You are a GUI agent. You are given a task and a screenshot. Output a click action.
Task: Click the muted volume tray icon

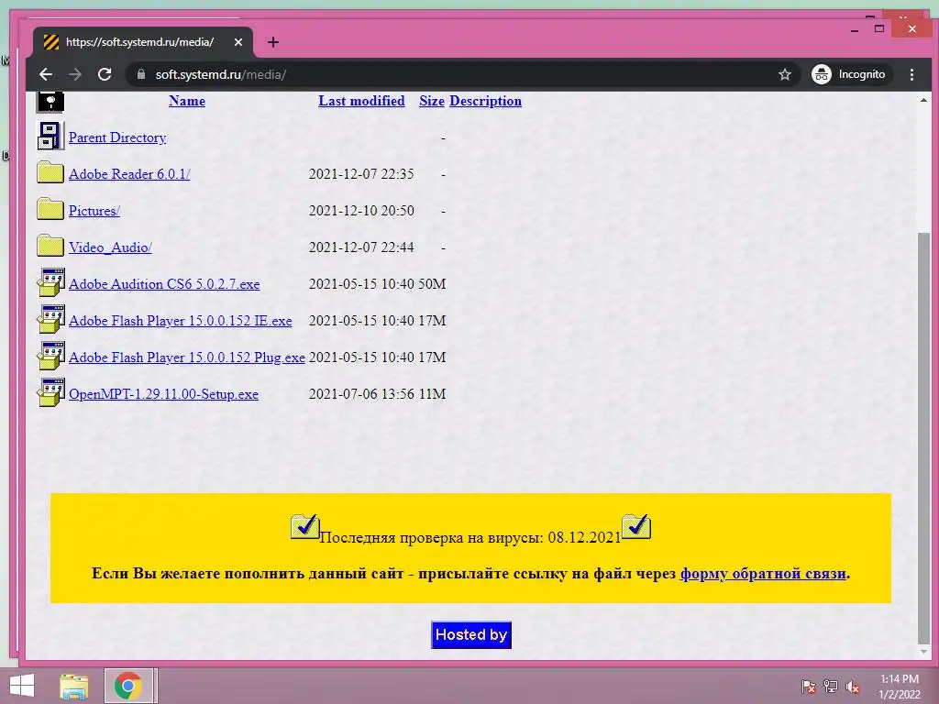pos(853,687)
